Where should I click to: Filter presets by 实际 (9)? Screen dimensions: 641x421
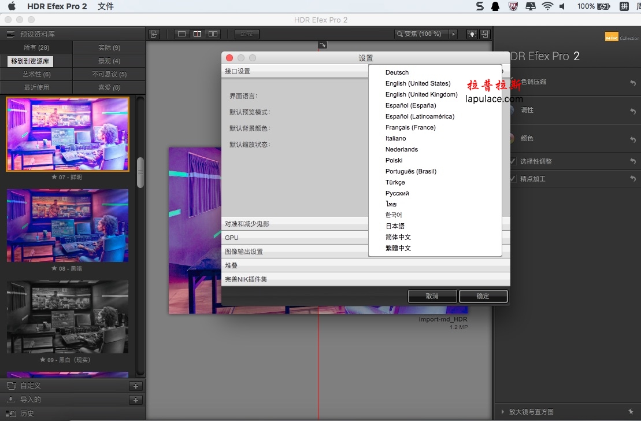pyautogui.click(x=109, y=47)
